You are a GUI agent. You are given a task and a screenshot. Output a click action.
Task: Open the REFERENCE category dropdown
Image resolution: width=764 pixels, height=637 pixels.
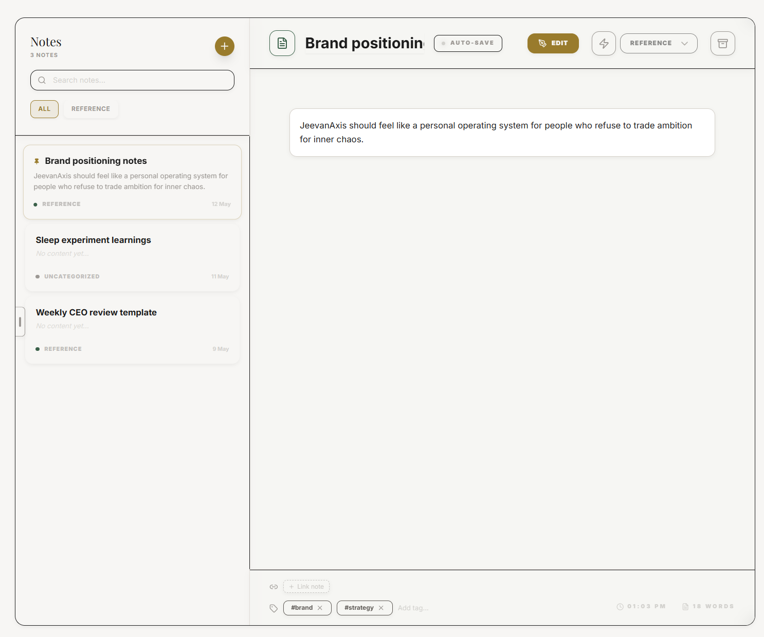659,43
